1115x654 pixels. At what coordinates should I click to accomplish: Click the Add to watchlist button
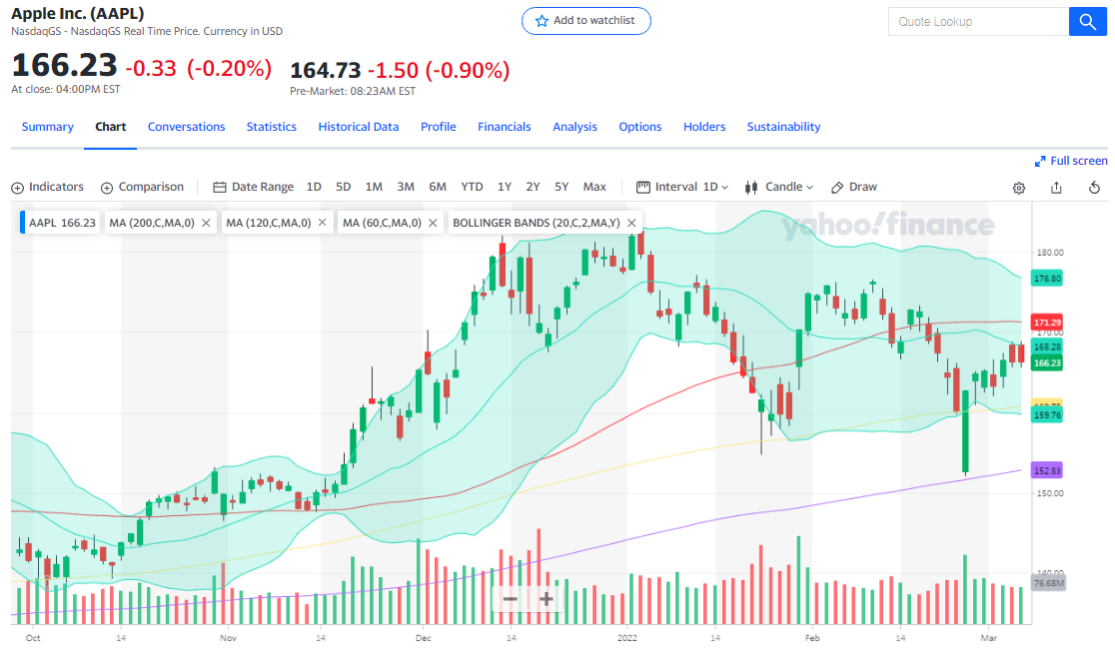[x=585, y=21]
